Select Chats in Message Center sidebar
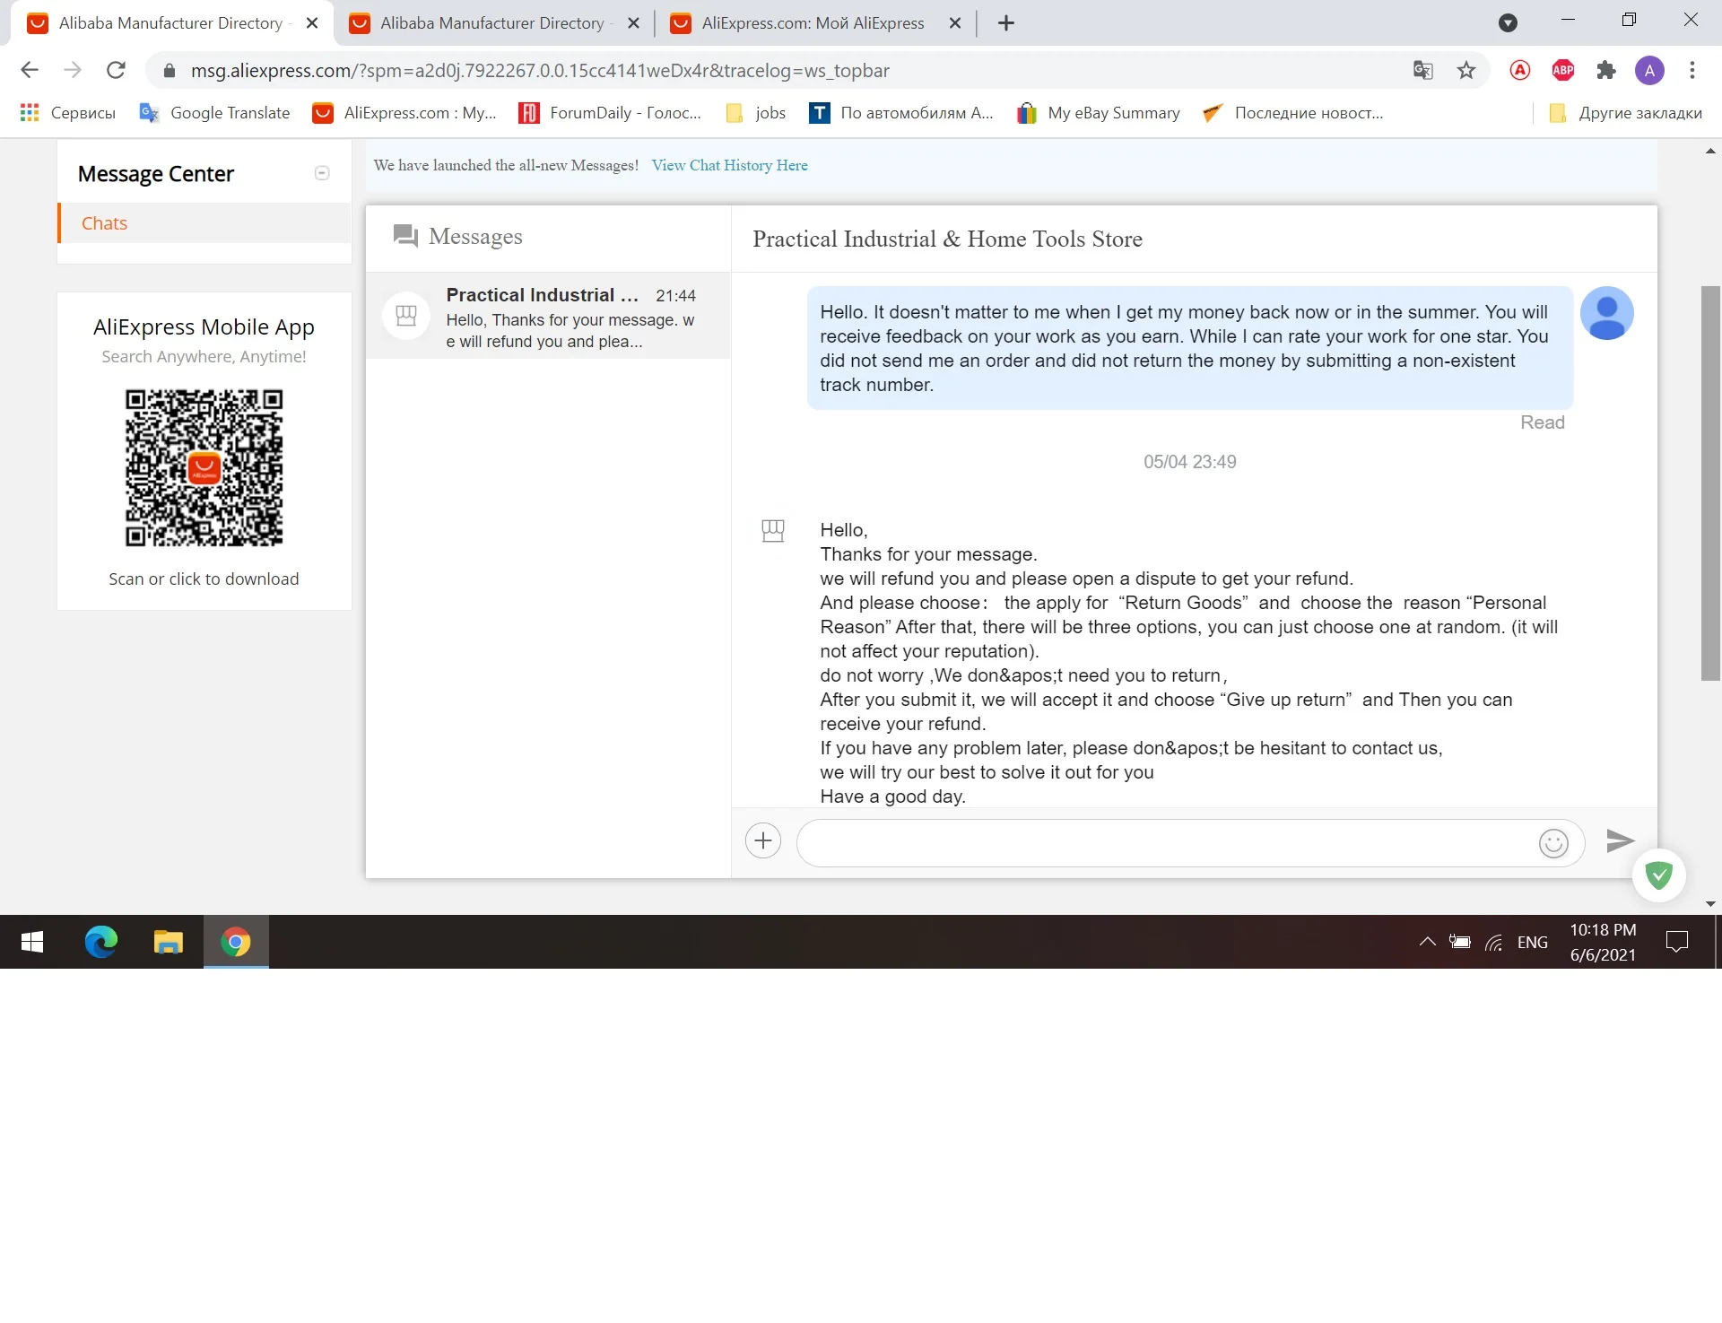Image resolution: width=1722 pixels, height=1323 pixels. (x=104, y=223)
